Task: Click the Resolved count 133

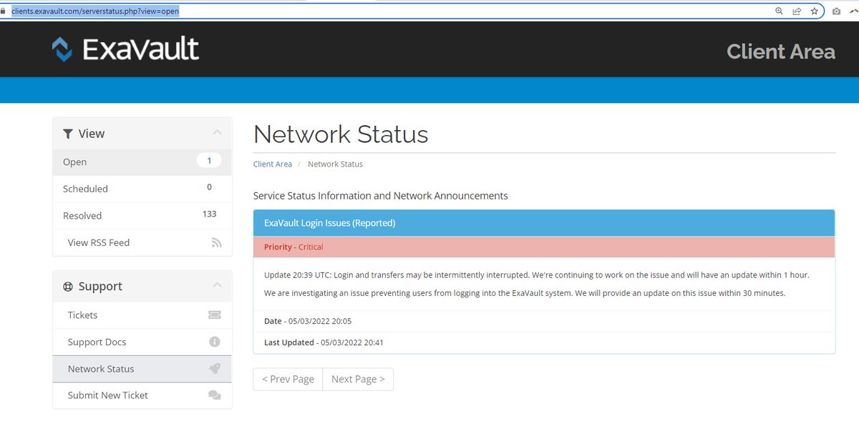Action: (209, 214)
